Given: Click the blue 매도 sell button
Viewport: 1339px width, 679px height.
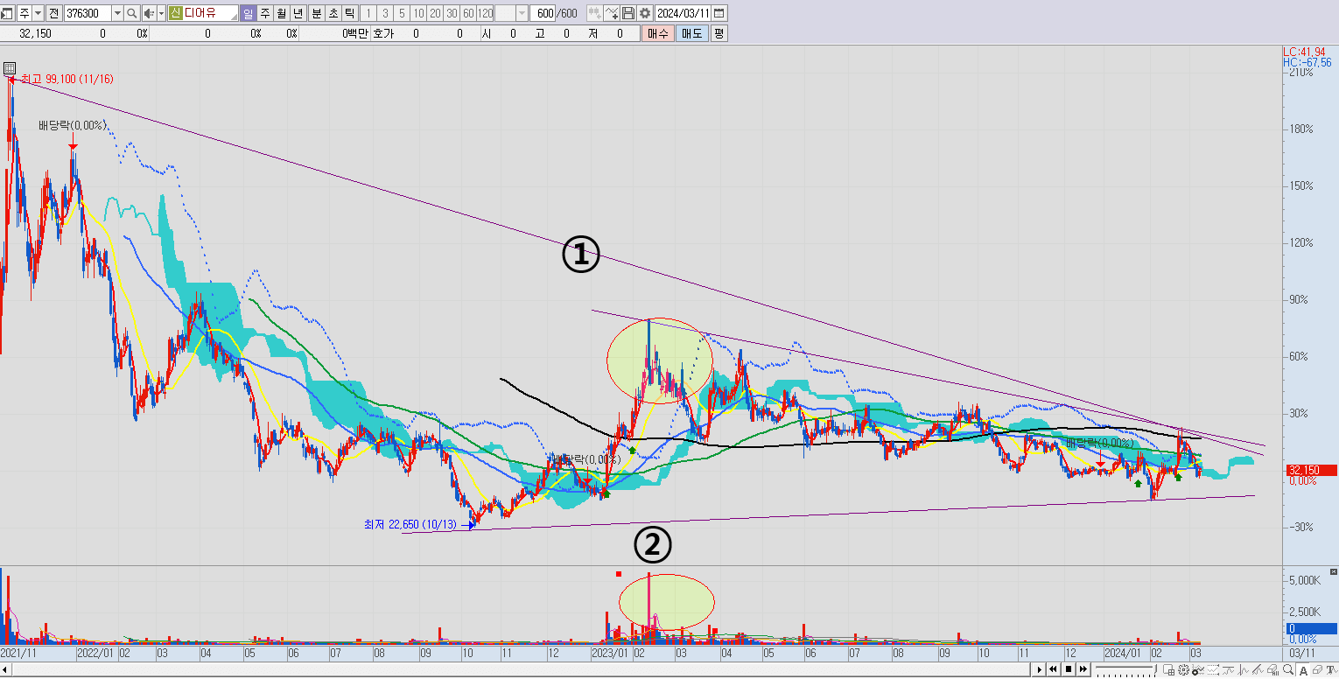Looking at the screenshot, I should click(x=691, y=33).
